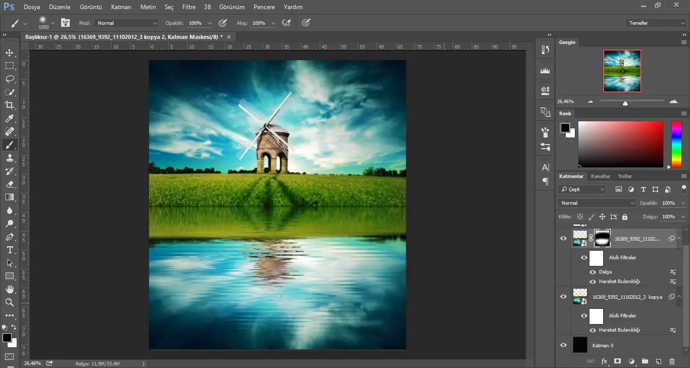
Task: Click the layer mask thumbnail
Action: (603, 239)
